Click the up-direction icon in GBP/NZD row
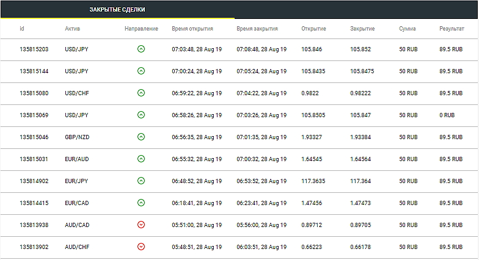 click(x=141, y=137)
